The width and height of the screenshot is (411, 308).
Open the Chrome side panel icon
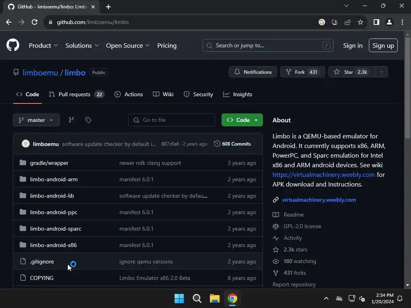pyautogui.click(x=376, y=22)
